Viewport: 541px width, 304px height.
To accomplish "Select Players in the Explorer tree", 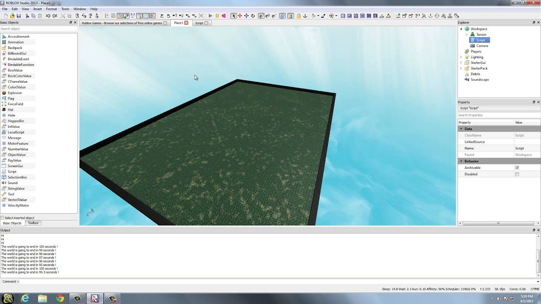I will click(x=476, y=52).
